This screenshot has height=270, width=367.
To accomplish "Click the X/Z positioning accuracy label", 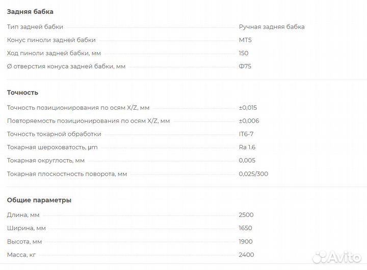I will (78, 108).
